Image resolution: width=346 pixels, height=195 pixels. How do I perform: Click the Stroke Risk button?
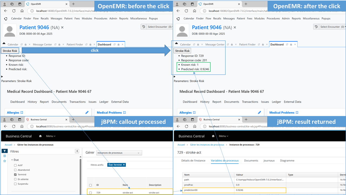[10, 51]
